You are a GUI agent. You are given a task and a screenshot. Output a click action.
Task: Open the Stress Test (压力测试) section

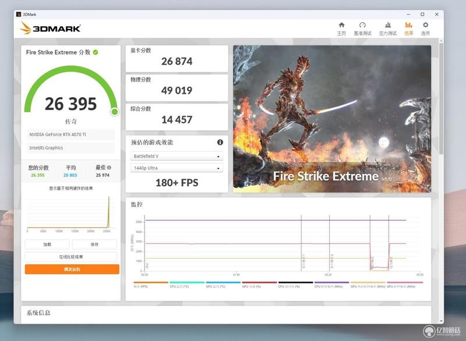click(387, 29)
